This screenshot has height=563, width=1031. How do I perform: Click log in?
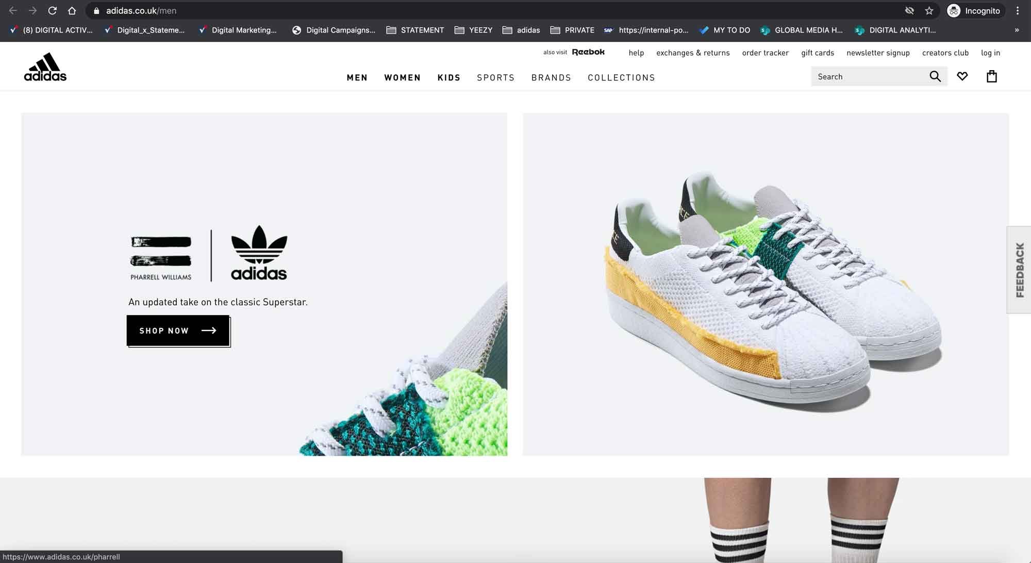click(990, 53)
